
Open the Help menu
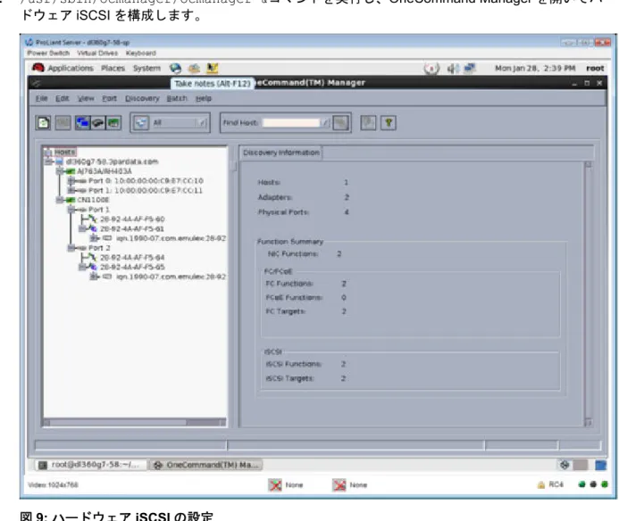click(x=204, y=99)
